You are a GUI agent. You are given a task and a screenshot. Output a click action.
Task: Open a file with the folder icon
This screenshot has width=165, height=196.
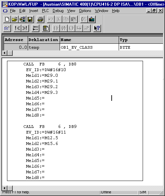point(15,19)
